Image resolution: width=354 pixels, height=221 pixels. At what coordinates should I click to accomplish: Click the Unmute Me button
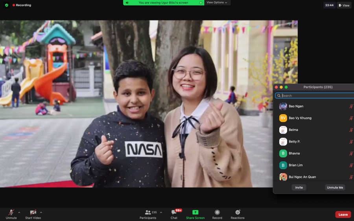tap(335, 187)
